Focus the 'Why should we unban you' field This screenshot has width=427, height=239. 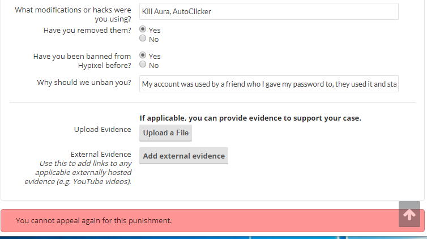point(269,84)
